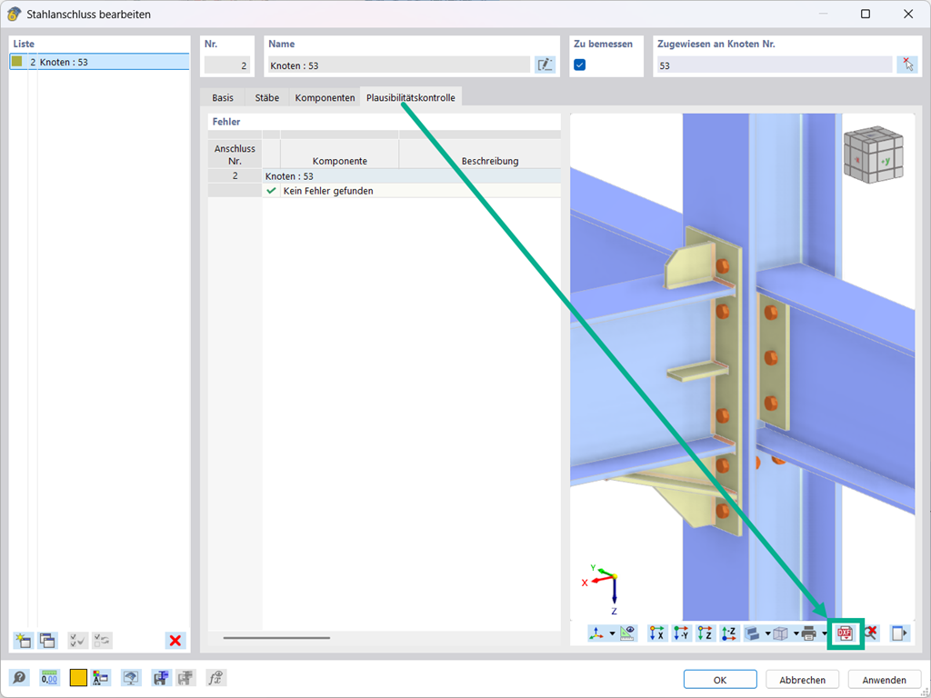This screenshot has width=931, height=698.
Task: Apply changes with the Anwenden button
Action: pyautogui.click(x=884, y=679)
